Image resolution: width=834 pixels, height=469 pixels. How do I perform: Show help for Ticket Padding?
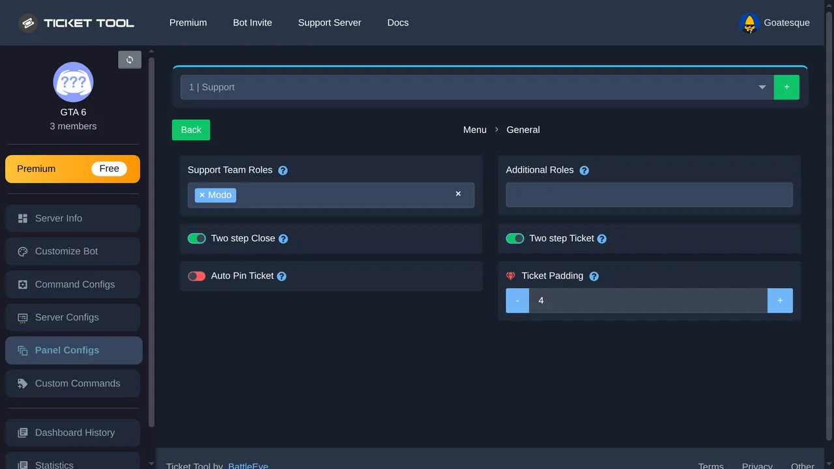tap(594, 276)
